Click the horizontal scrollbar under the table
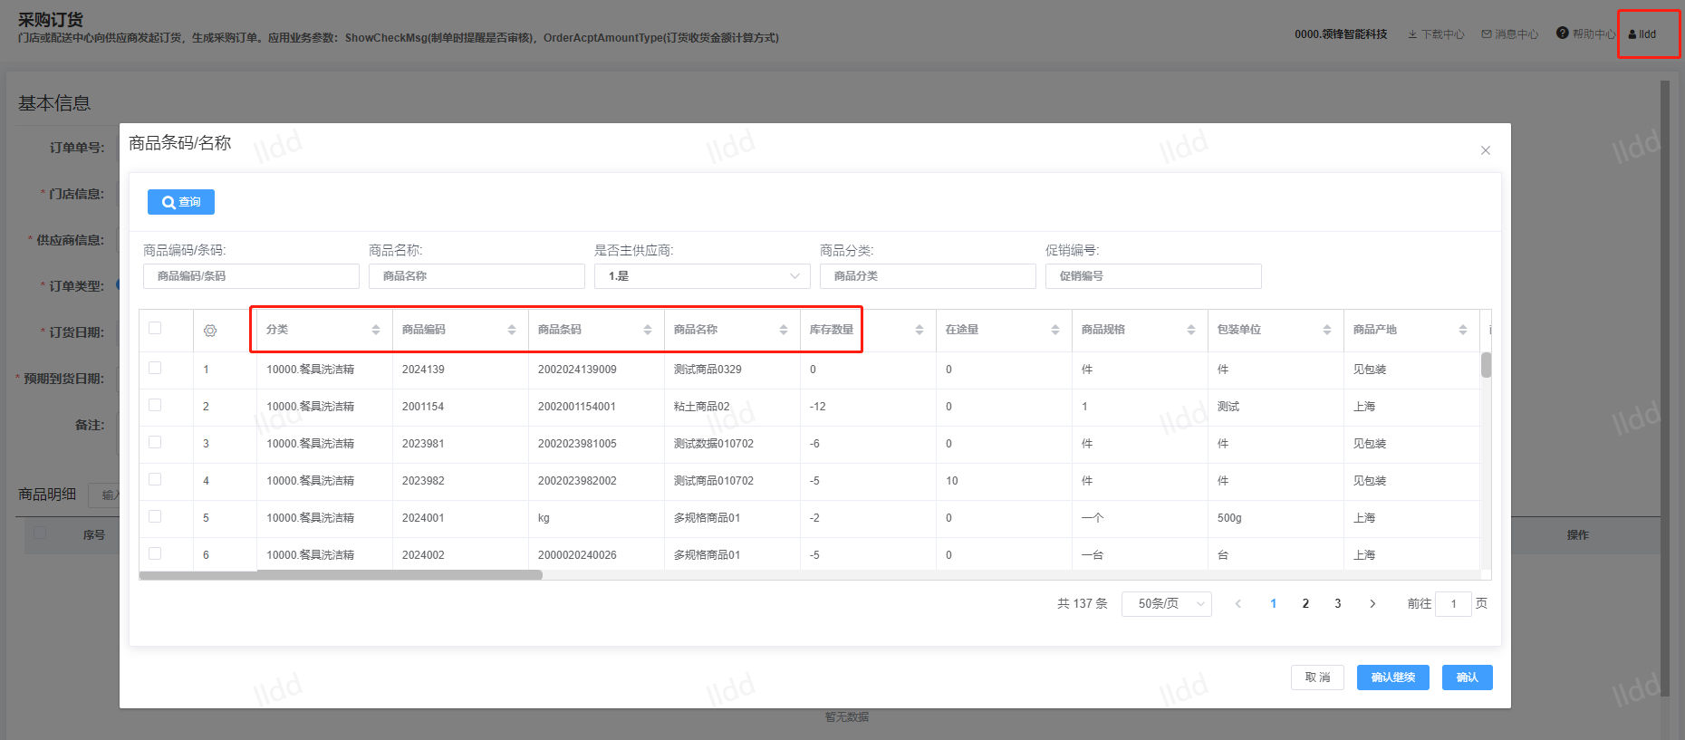This screenshot has width=1685, height=740. [x=341, y=575]
